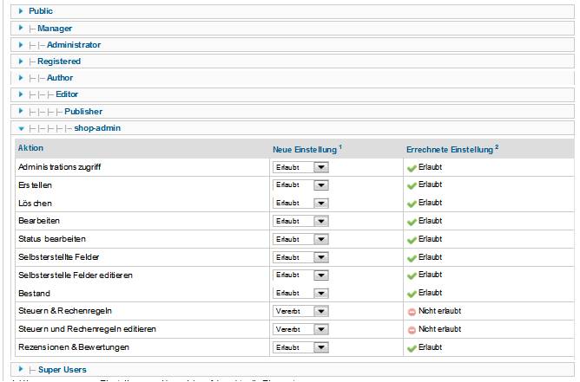This screenshot has height=382, width=580.
Task: Click green checkmark for Status bearbeiten
Action: click(412, 239)
